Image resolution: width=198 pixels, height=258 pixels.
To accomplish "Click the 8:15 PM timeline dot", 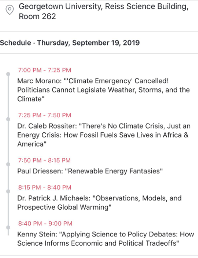I will point(8,192).
